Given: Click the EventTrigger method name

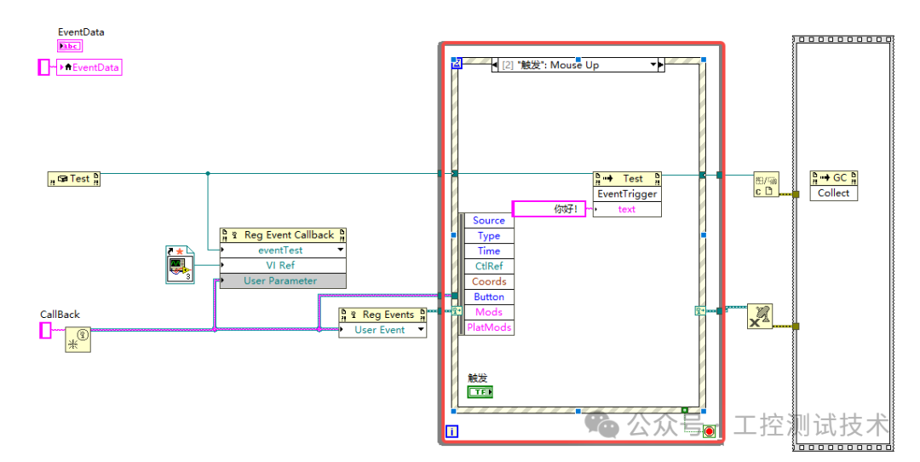Looking at the screenshot, I should 627,193.
